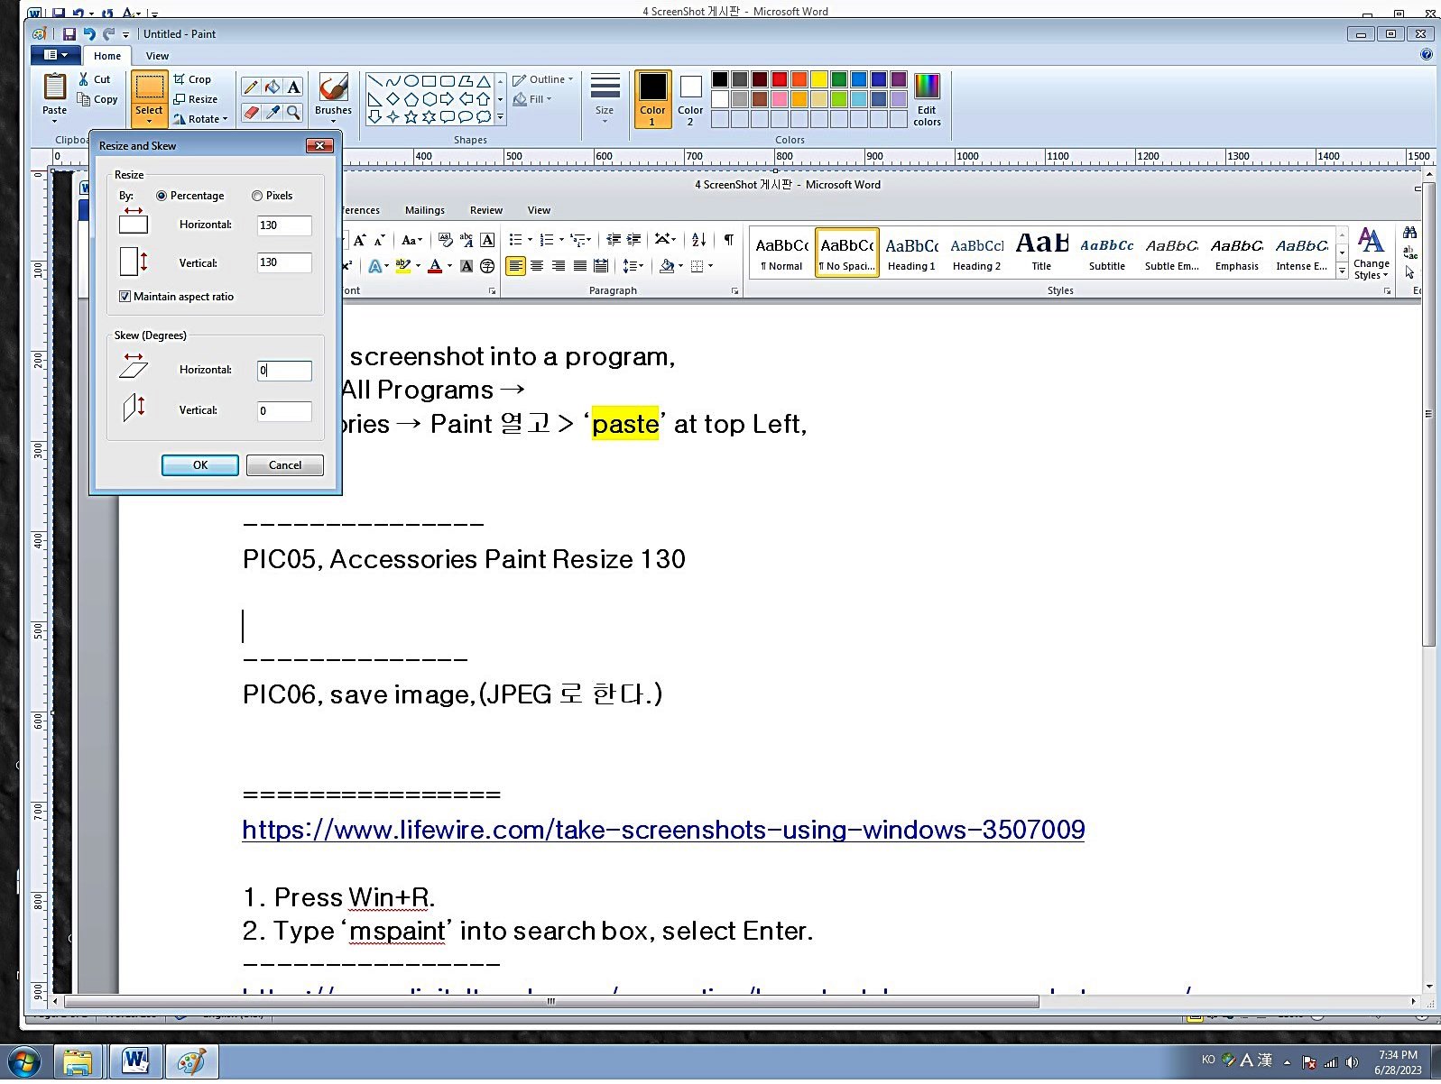Switch to Word from the taskbar
The height and width of the screenshot is (1084, 1441).
pyautogui.click(x=135, y=1062)
